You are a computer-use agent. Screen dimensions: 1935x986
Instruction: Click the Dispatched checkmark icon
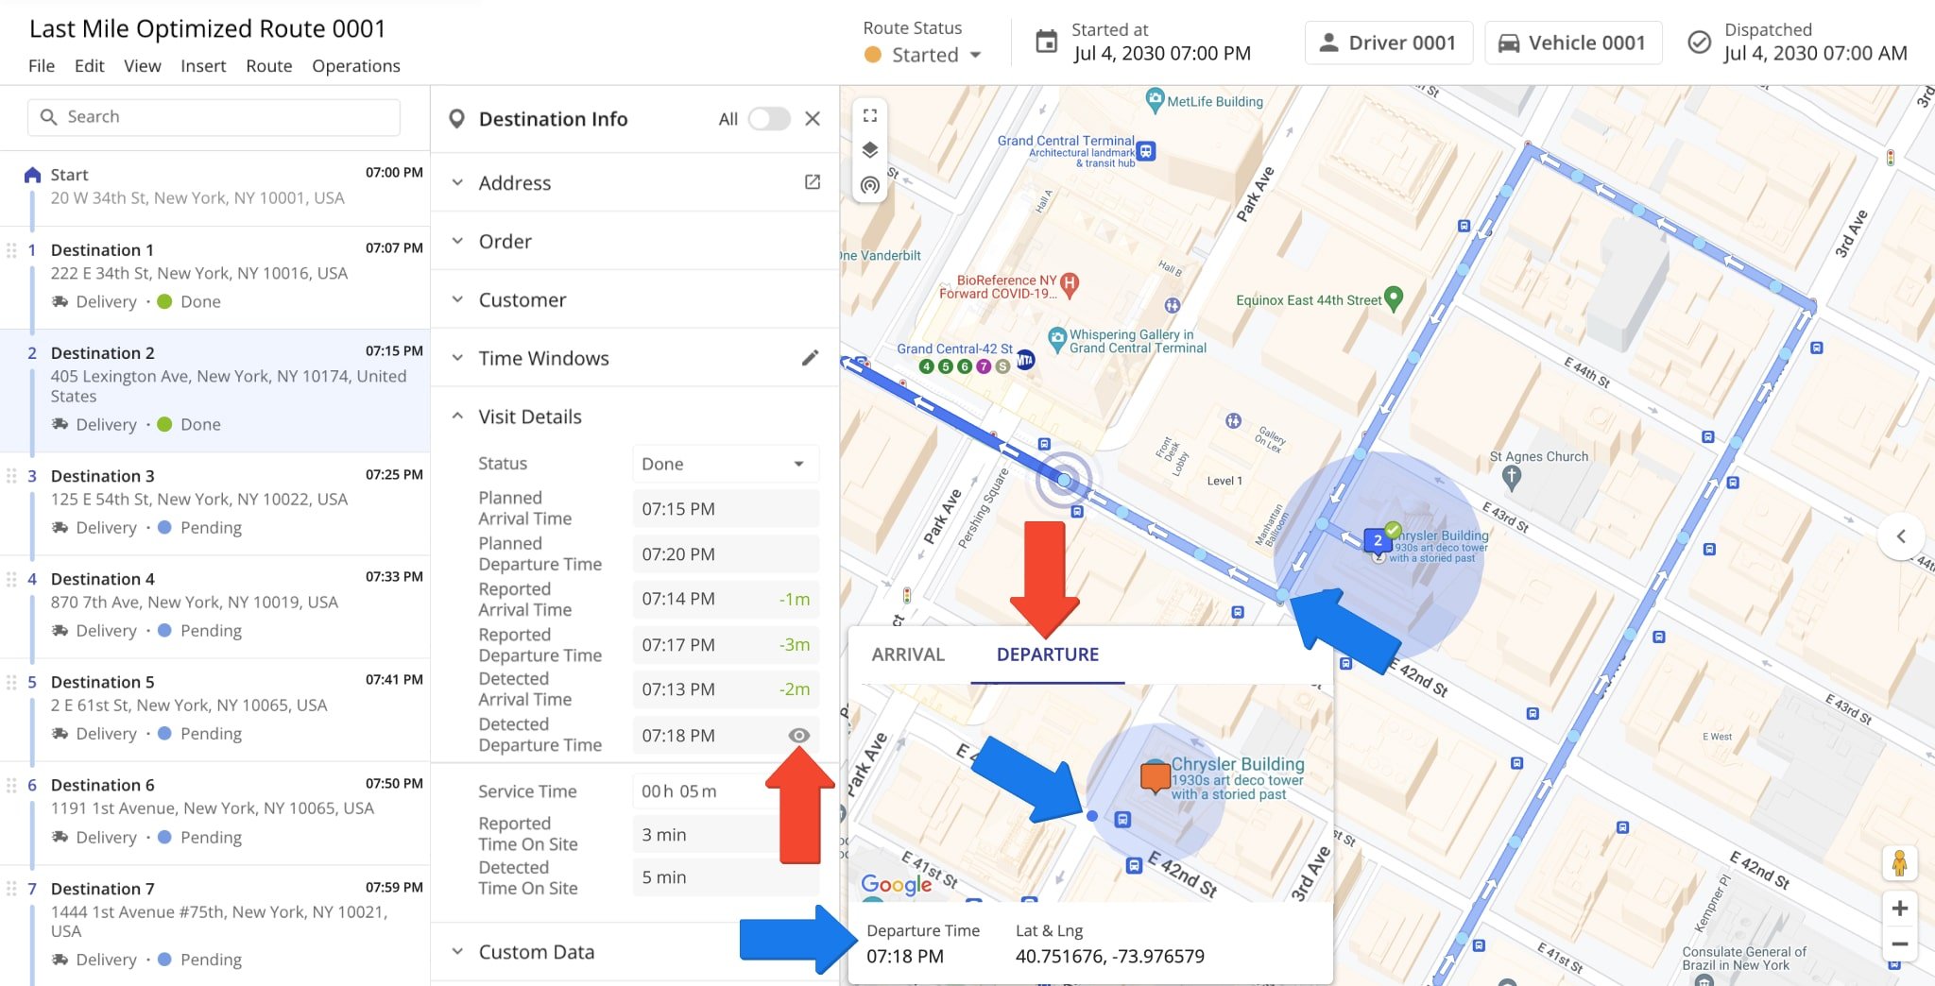[x=1699, y=42]
